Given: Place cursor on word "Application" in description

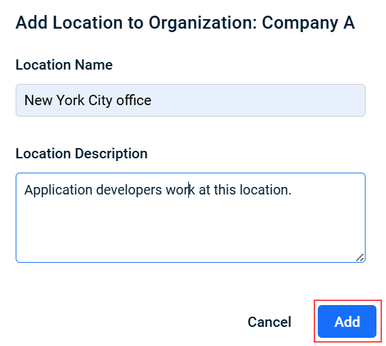Looking at the screenshot, I should pyautogui.click(x=59, y=190).
